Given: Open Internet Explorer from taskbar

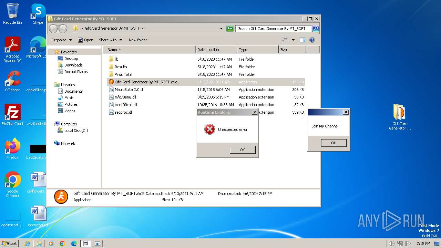Looking at the screenshot, I should [27, 244].
